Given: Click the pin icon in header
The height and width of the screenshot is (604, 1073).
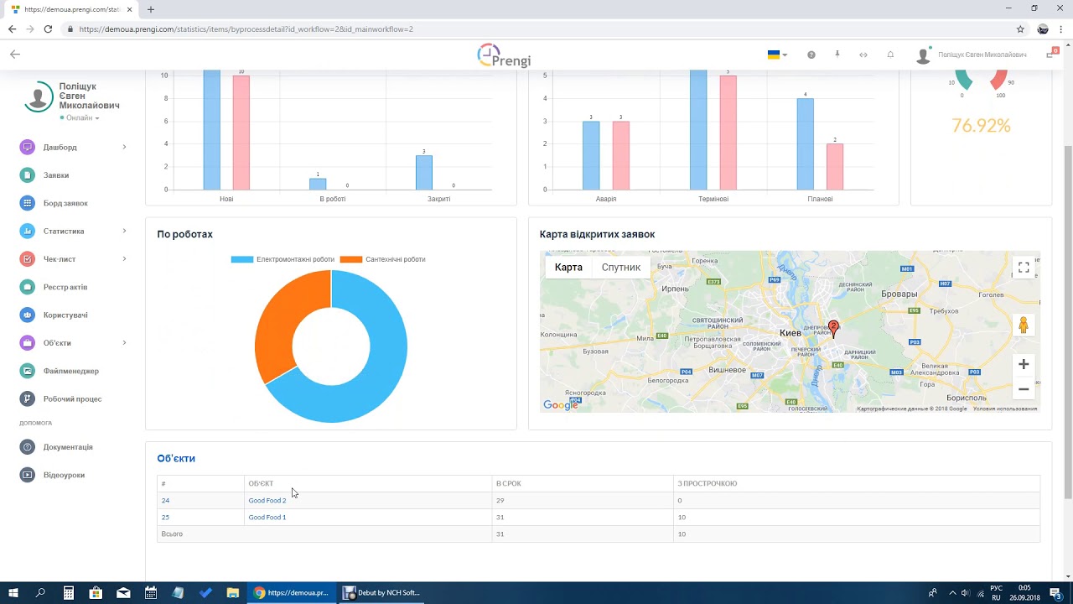Looking at the screenshot, I should 837,55.
